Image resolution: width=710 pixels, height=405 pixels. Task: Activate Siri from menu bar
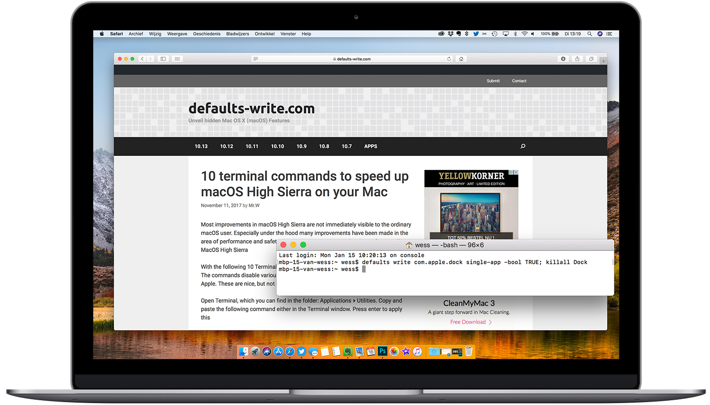pos(600,34)
